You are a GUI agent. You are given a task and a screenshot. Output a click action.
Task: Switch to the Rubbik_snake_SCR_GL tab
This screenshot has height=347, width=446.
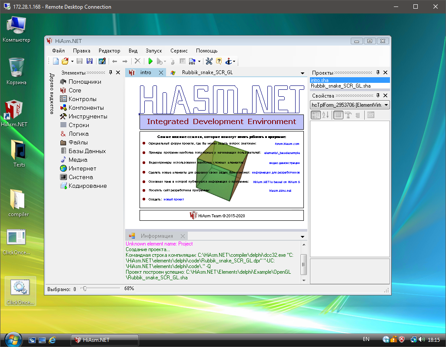207,72
